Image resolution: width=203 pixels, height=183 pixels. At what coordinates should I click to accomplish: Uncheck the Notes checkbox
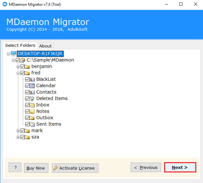[x=28, y=112]
